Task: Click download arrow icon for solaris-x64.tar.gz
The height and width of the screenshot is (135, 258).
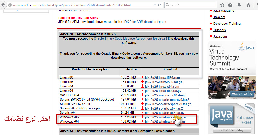Action: (x=142, y=113)
